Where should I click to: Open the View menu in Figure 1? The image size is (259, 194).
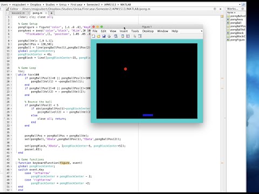[x=113, y=31]
